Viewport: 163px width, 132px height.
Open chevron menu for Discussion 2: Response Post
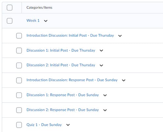point(105,110)
